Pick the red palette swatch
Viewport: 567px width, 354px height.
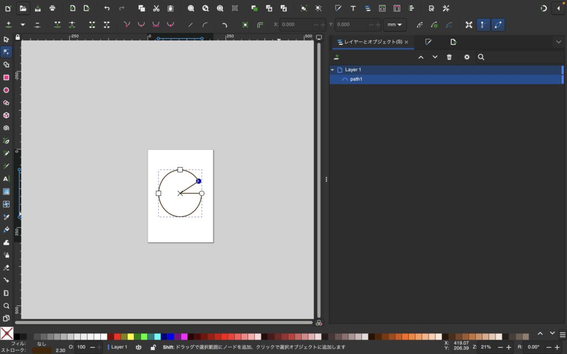click(x=117, y=337)
